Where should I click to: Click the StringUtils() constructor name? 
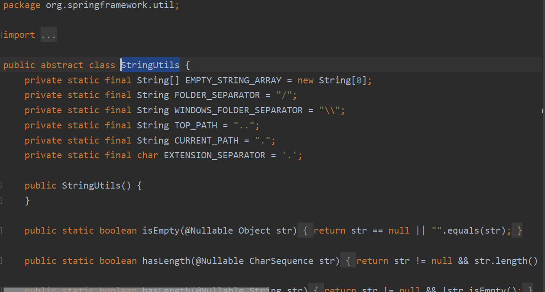(91, 185)
